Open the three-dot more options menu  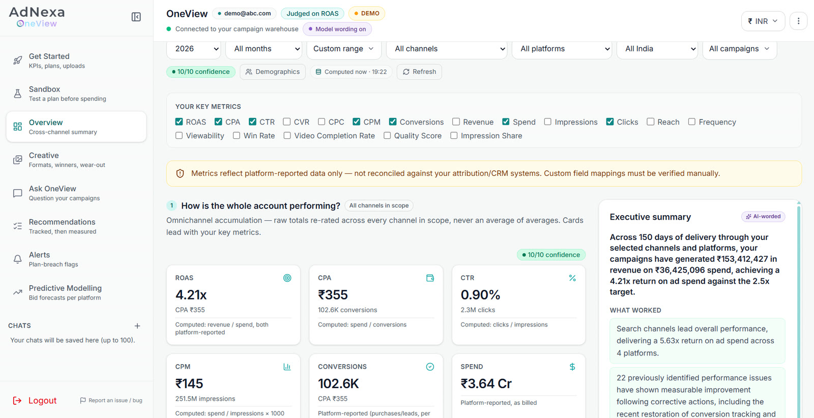[x=798, y=21]
